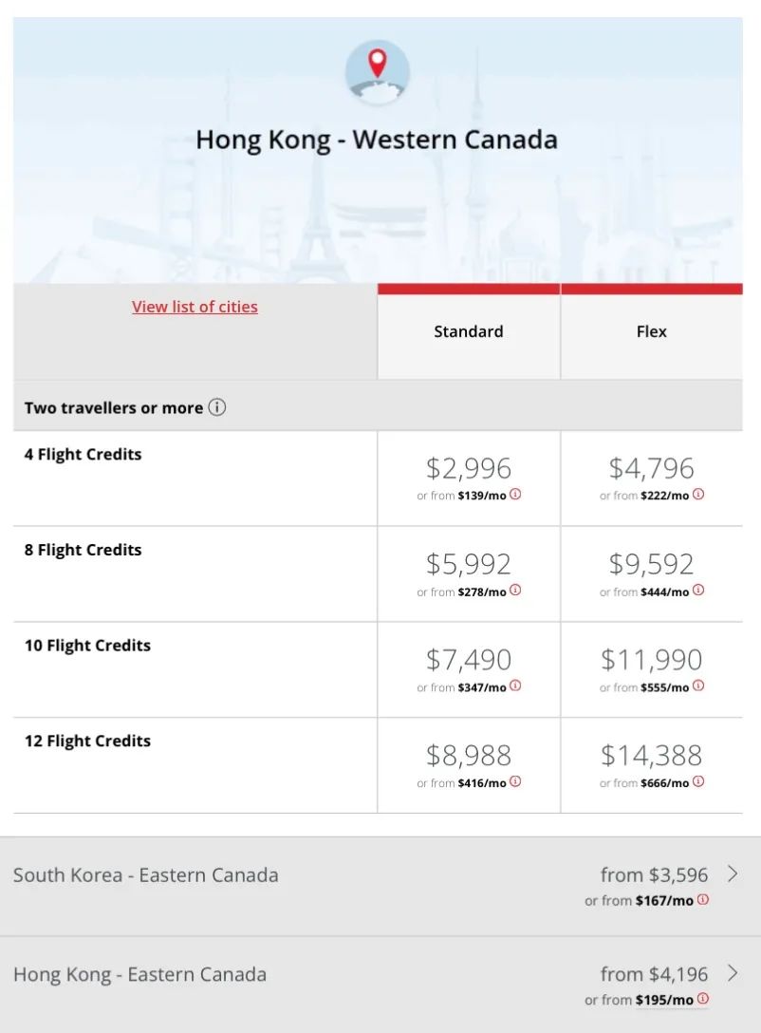The image size is (761, 1033).
Task: Choose $14,388 Flex 12 Flight Credits price
Action: click(652, 756)
